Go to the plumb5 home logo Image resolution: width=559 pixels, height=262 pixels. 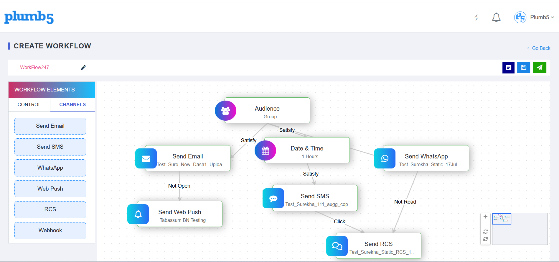(x=29, y=17)
